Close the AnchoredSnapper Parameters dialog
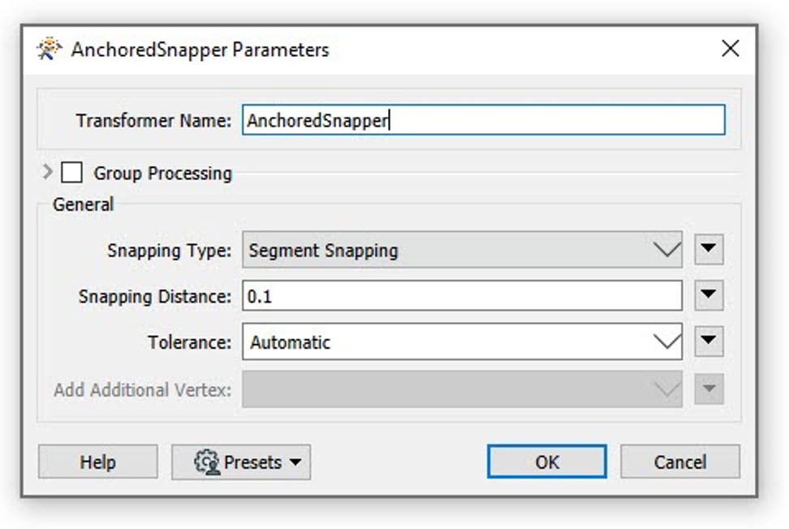Viewport: 789px width, 529px height. tap(730, 49)
